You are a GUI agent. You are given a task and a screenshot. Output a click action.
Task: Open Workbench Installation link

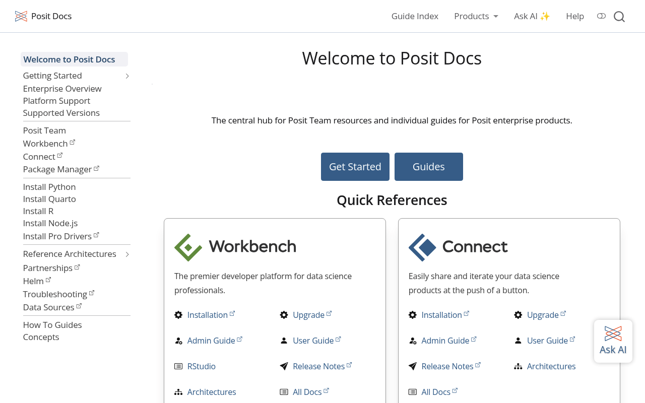(211, 315)
